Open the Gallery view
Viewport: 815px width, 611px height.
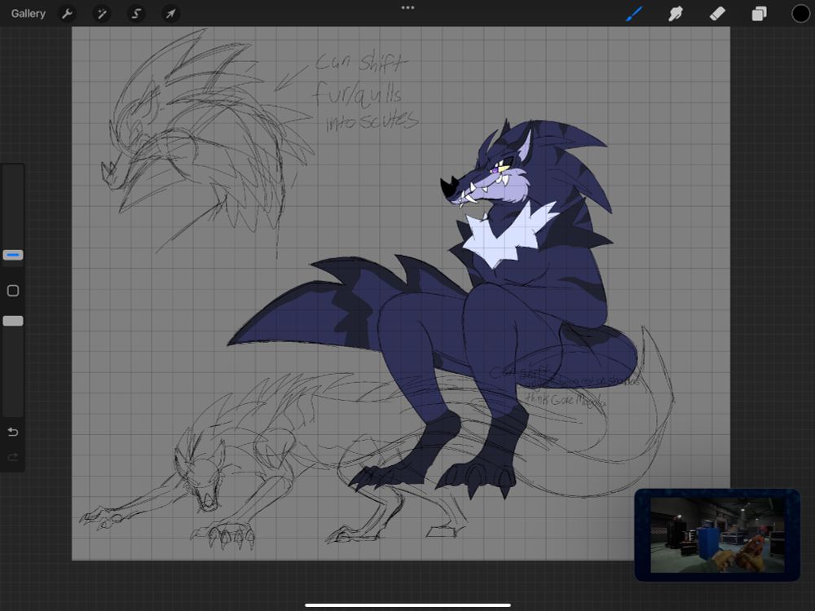pos(28,14)
